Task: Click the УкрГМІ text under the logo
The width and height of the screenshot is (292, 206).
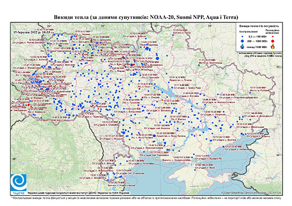Action: (19, 193)
